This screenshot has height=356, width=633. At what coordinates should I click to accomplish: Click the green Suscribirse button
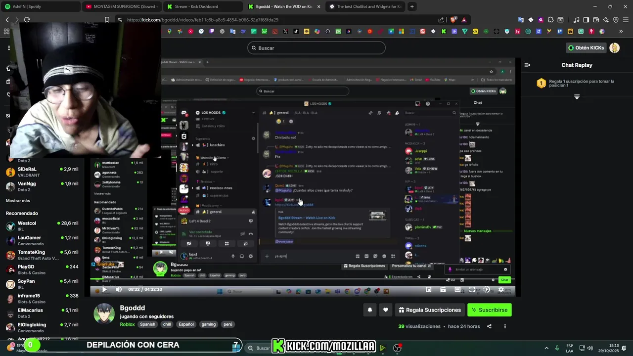pyautogui.click(x=489, y=310)
